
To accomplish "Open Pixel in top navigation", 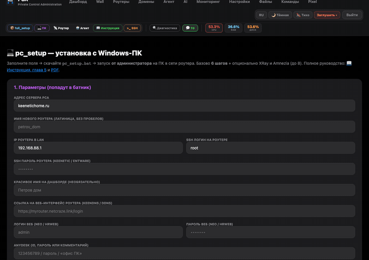I will coord(312,2).
